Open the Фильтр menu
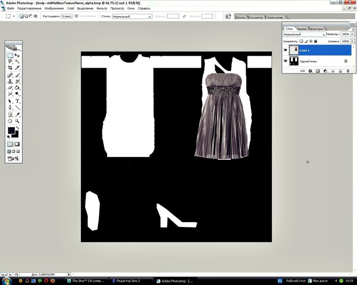Screen dimensions: 357x285 (102, 8)
